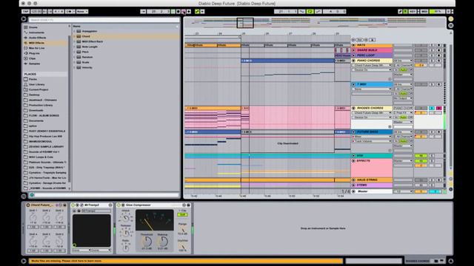Open FUTURE BASS Mixer chooser dropdown
The image size is (474, 266).
[x=372, y=137]
